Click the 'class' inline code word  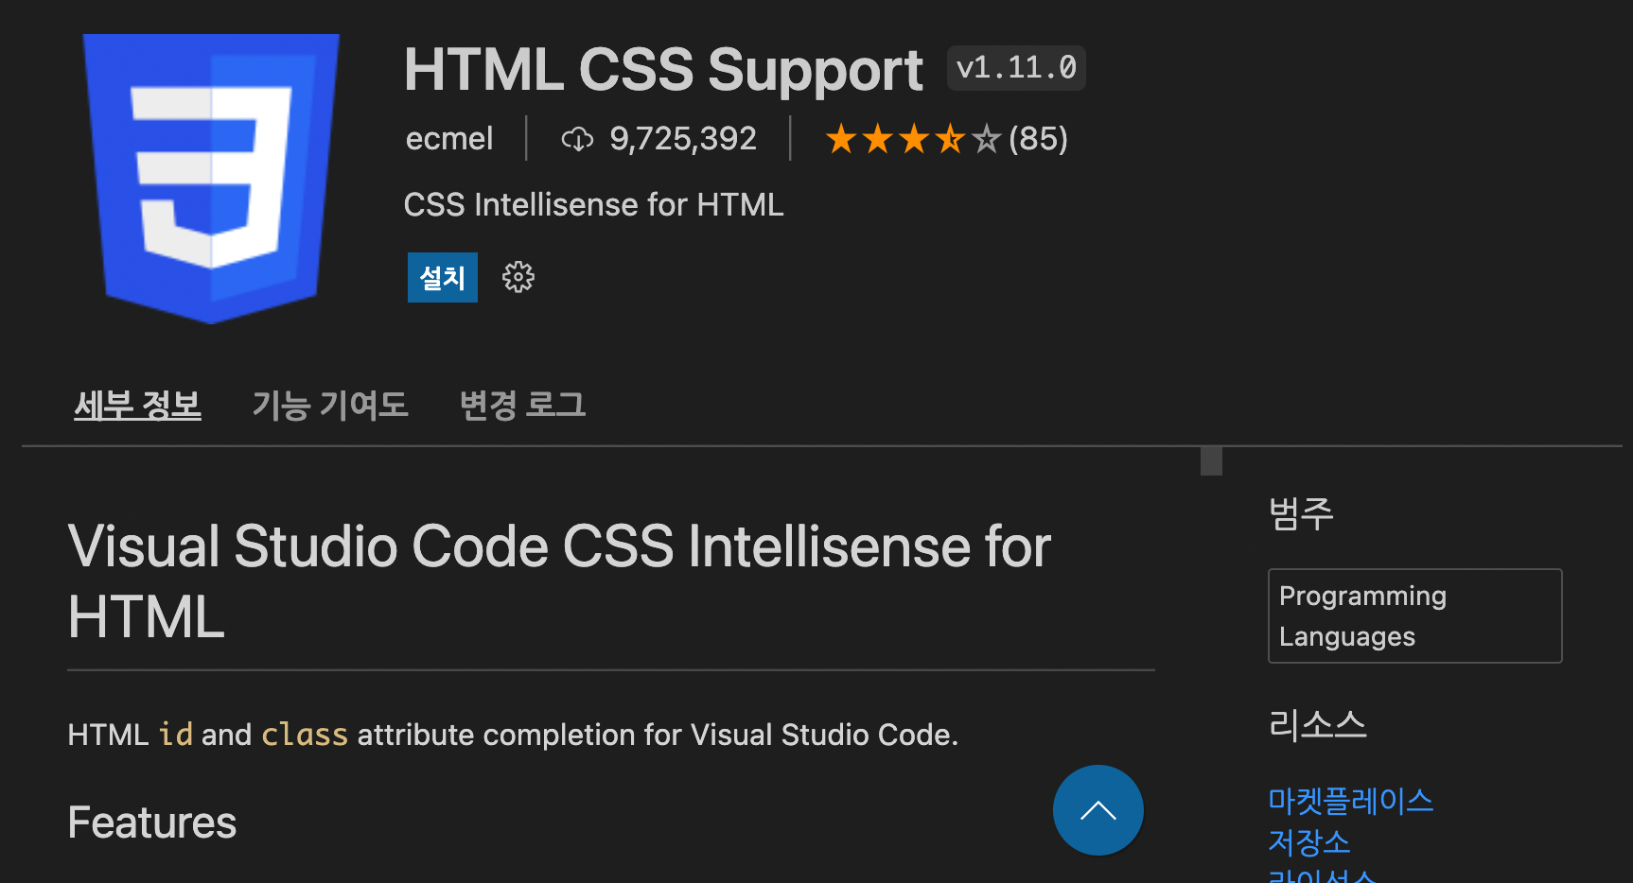305,735
